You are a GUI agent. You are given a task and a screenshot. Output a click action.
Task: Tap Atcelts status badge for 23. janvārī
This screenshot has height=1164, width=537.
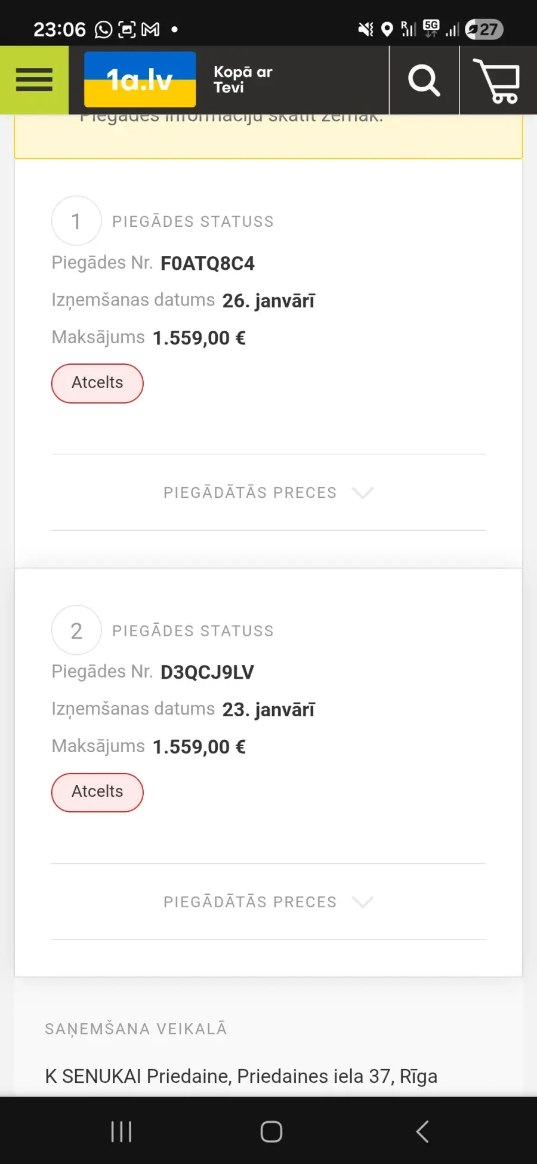(x=97, y=792)
